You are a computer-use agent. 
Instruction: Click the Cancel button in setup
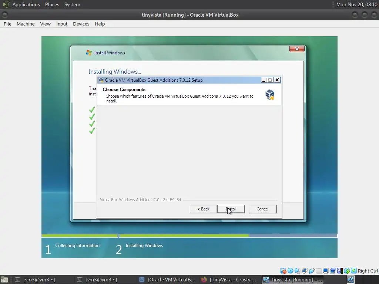(262, 209)
